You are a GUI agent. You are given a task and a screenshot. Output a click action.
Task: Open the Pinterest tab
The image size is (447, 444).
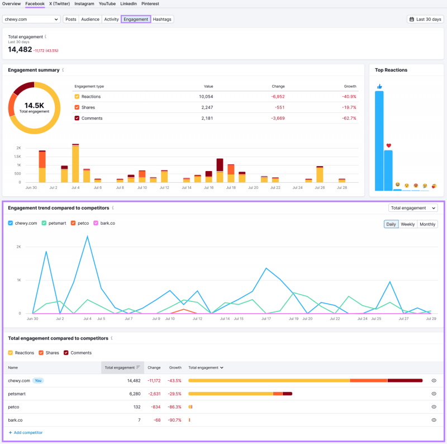150,4
